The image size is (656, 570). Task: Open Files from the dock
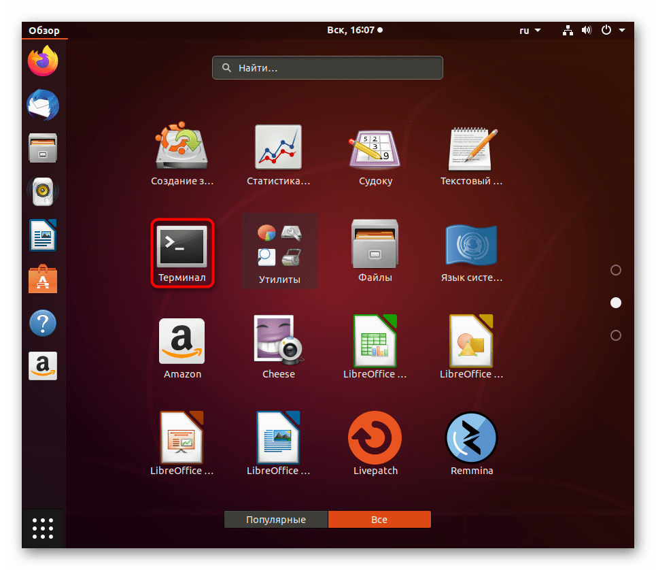[43, 148]
